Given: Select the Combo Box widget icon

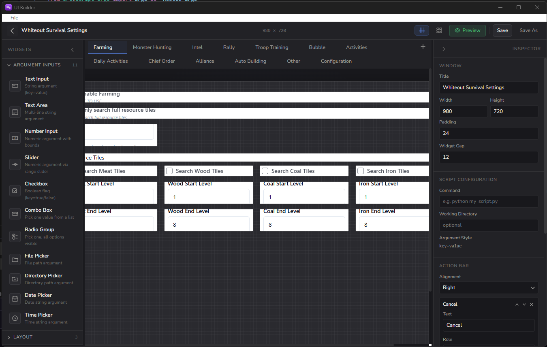Looking at the screenshot, I should coord(15,213).
